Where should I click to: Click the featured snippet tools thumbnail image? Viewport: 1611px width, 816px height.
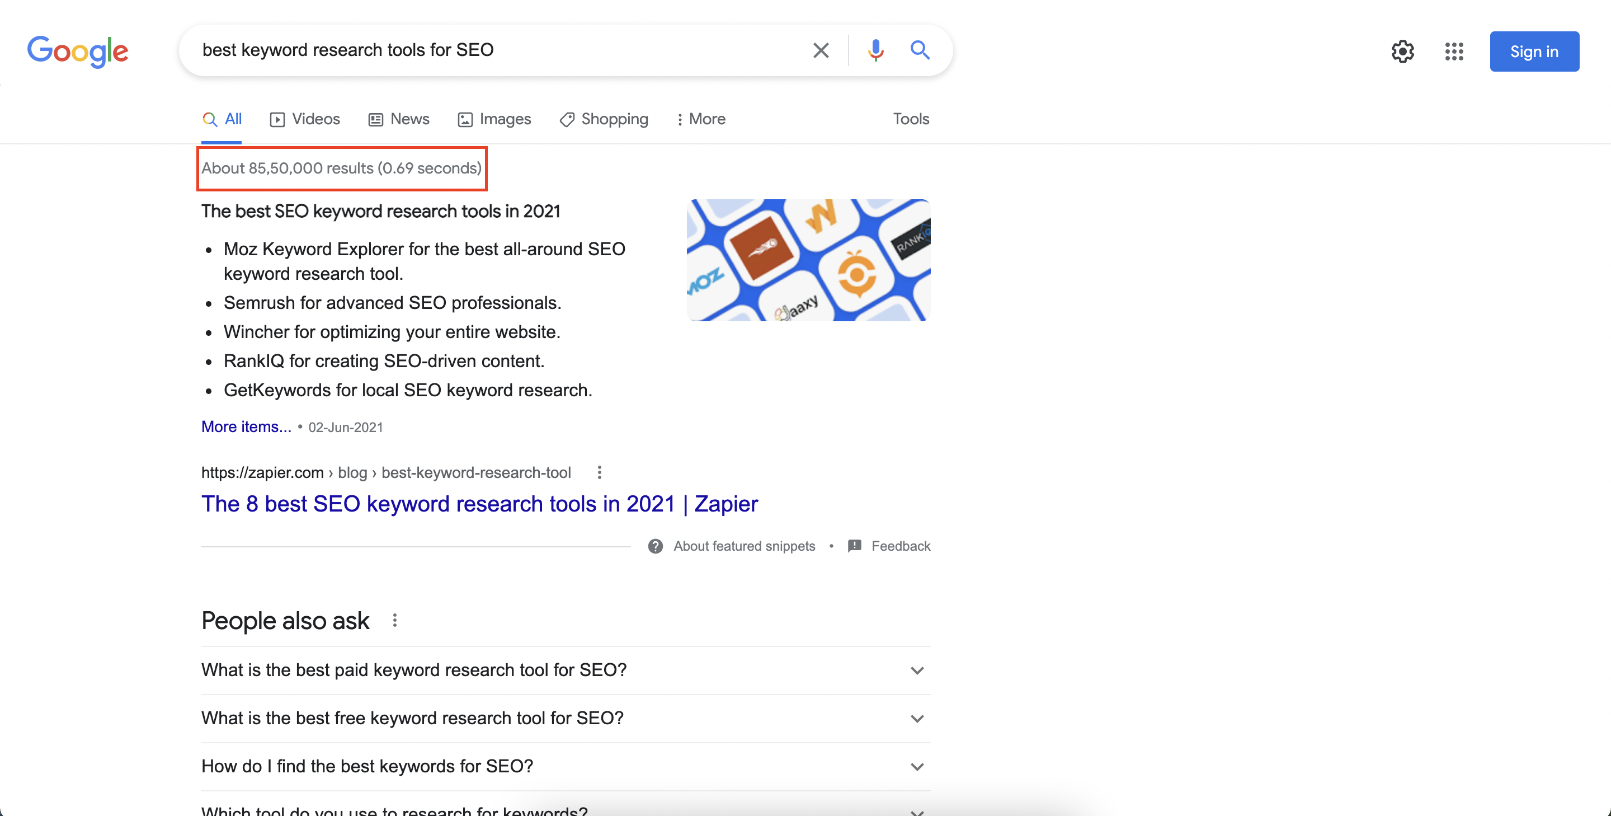[808, 260]
